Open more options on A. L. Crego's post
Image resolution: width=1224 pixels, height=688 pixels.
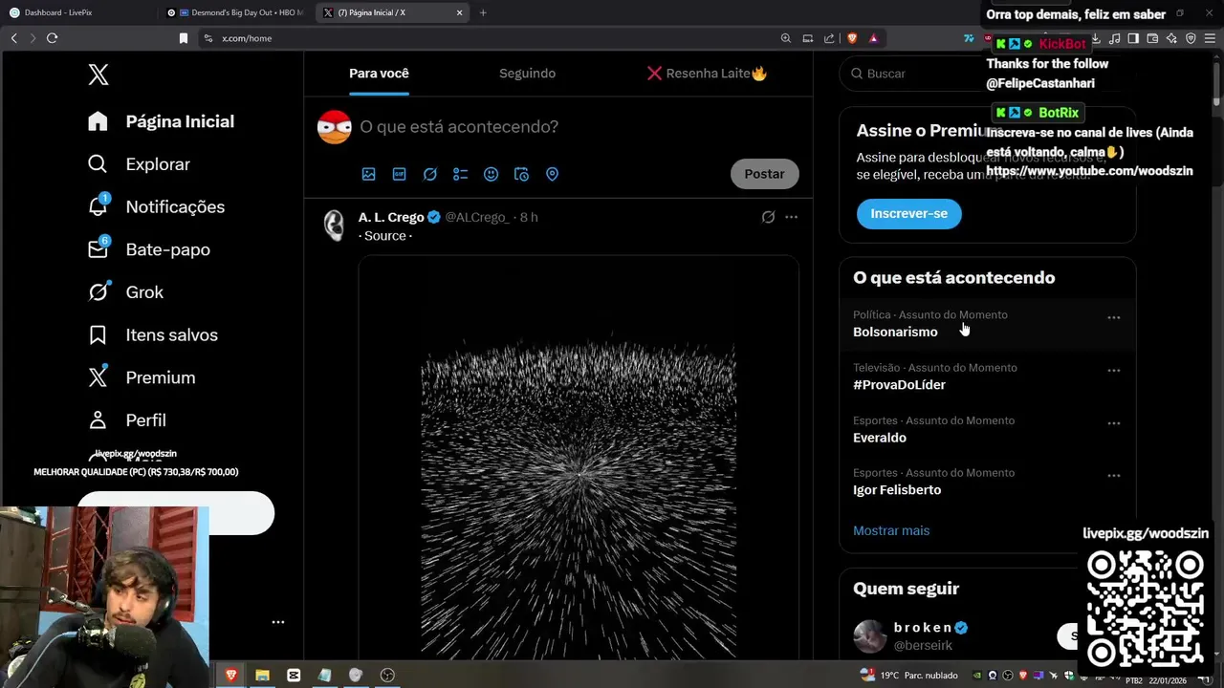click(791, 217)
